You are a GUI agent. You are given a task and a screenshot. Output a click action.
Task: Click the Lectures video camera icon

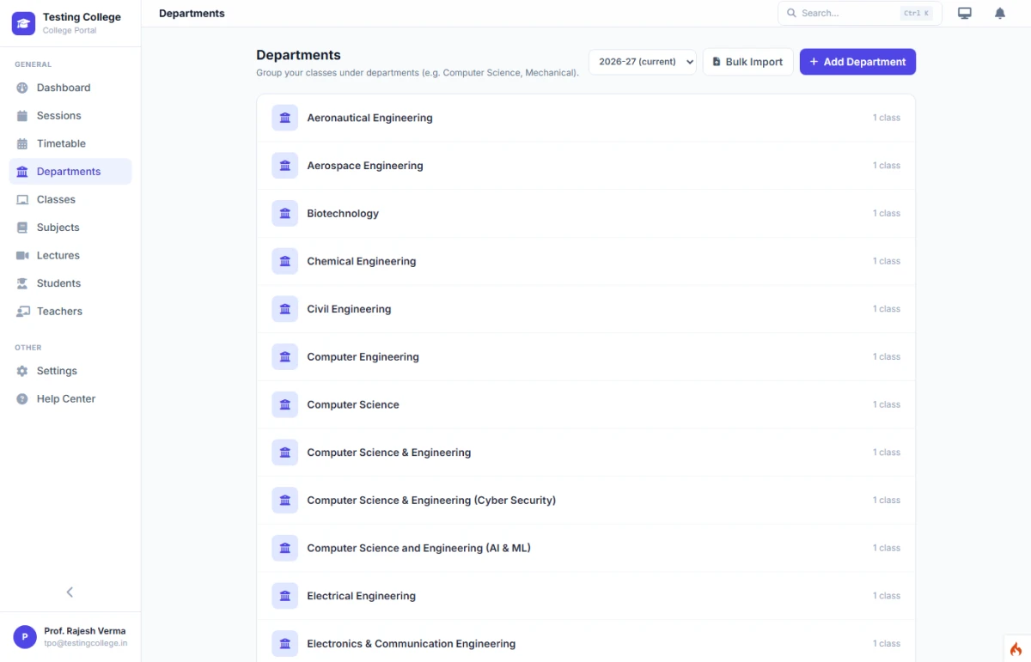click(22, 255)
